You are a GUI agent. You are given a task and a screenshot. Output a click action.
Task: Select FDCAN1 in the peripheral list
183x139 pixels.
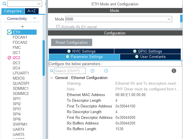coord(20,37)
